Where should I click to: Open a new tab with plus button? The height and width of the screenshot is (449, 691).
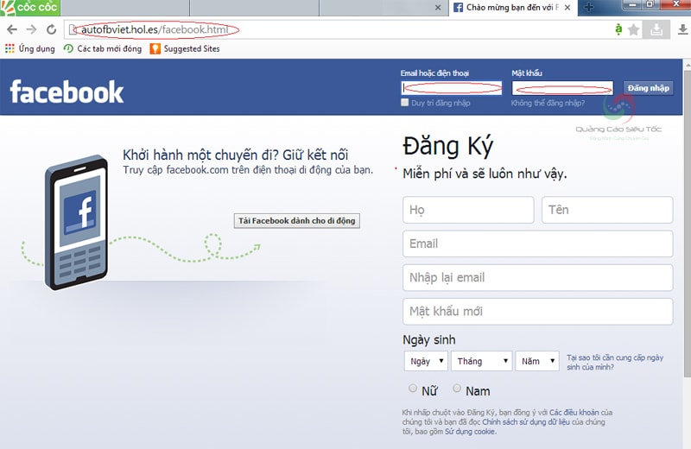click(x=589, y=7)
